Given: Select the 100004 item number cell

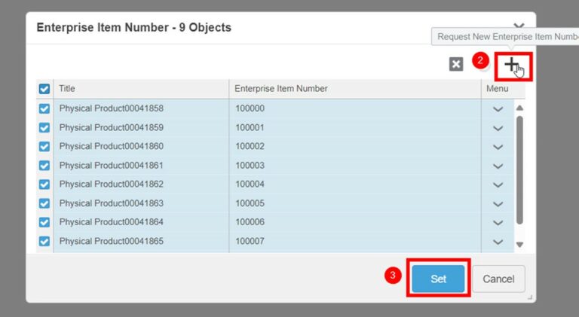Looking at the screenshot, I should pos(354,184).
